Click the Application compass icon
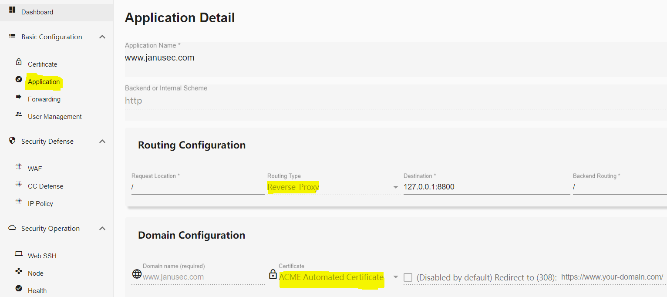Viewport: 667px width, 297px height. pos(19,79)
